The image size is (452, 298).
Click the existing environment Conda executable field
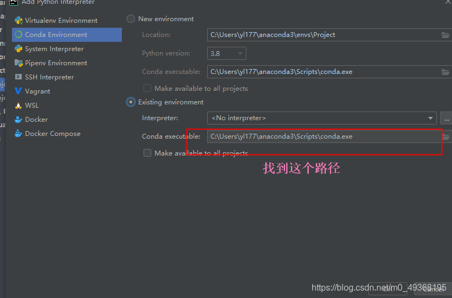[330, 136]
